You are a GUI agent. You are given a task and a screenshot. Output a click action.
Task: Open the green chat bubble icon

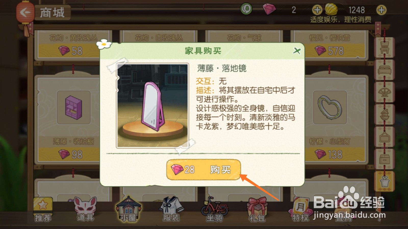246,9
